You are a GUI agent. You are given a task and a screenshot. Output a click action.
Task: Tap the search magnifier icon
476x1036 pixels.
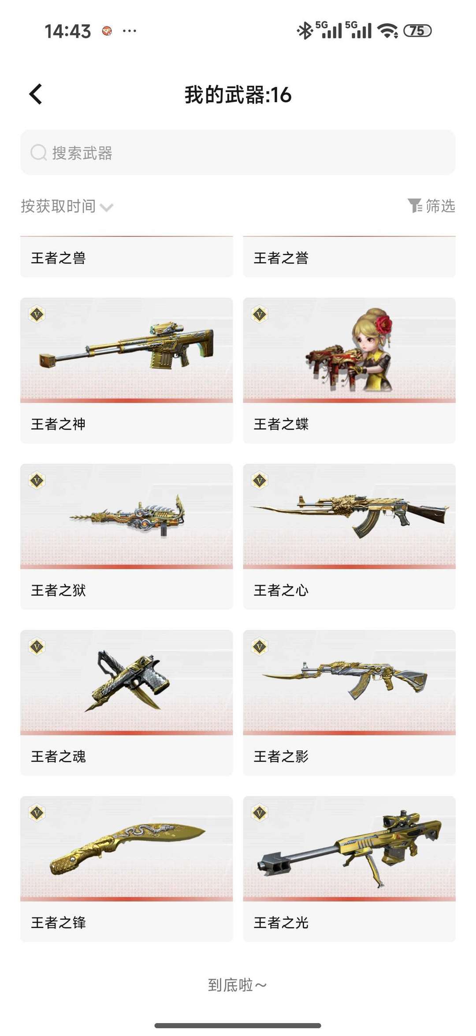coord(38,153)
